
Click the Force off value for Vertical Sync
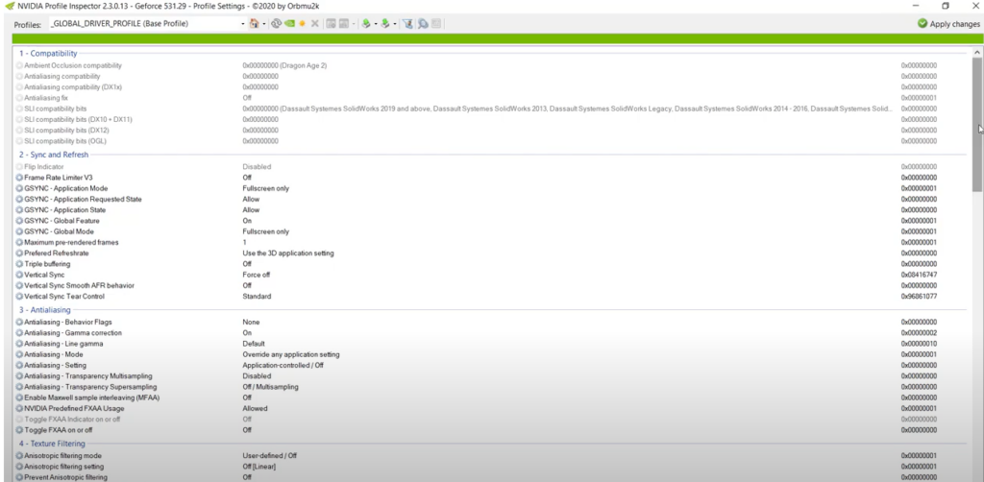[x=255, y=275]
